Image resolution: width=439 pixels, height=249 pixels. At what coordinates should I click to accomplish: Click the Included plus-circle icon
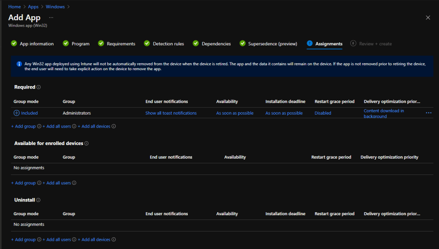(17, 113)
